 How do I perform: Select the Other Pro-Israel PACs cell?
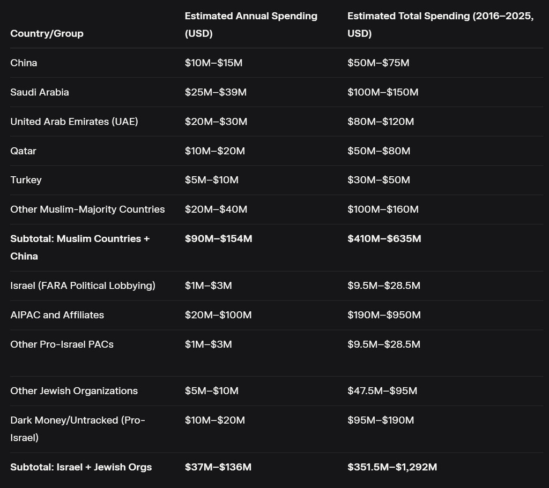coord(62,344)
